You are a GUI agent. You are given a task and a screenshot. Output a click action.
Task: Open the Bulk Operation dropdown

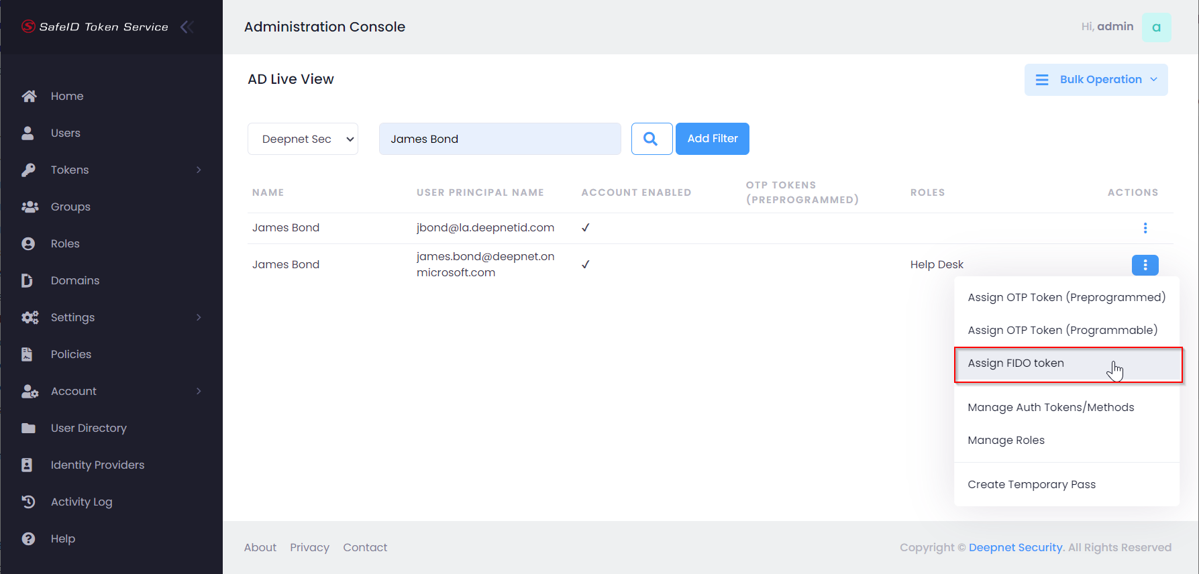pos(1096,80)
